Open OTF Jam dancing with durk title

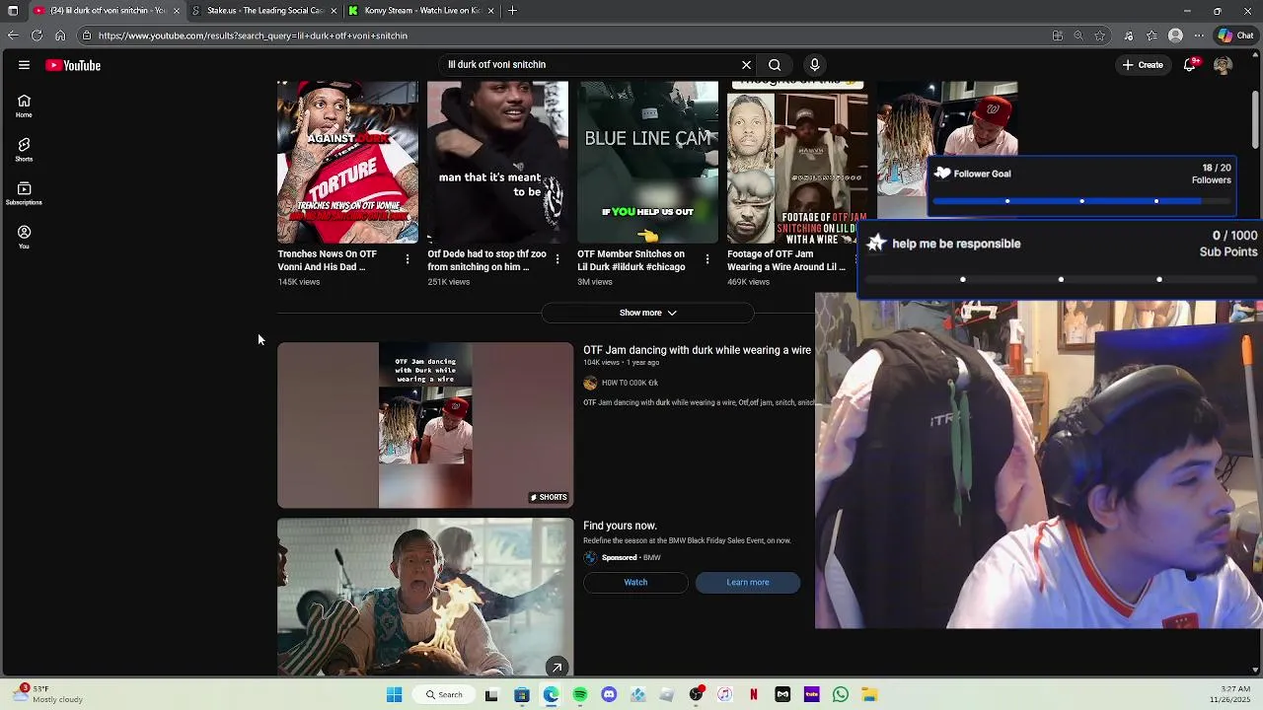(697, 350)
